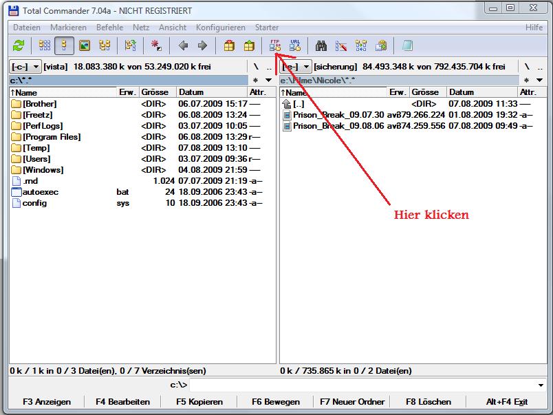
Task: Open the Konfigurieren menu
Action: (x=220, y=28)
